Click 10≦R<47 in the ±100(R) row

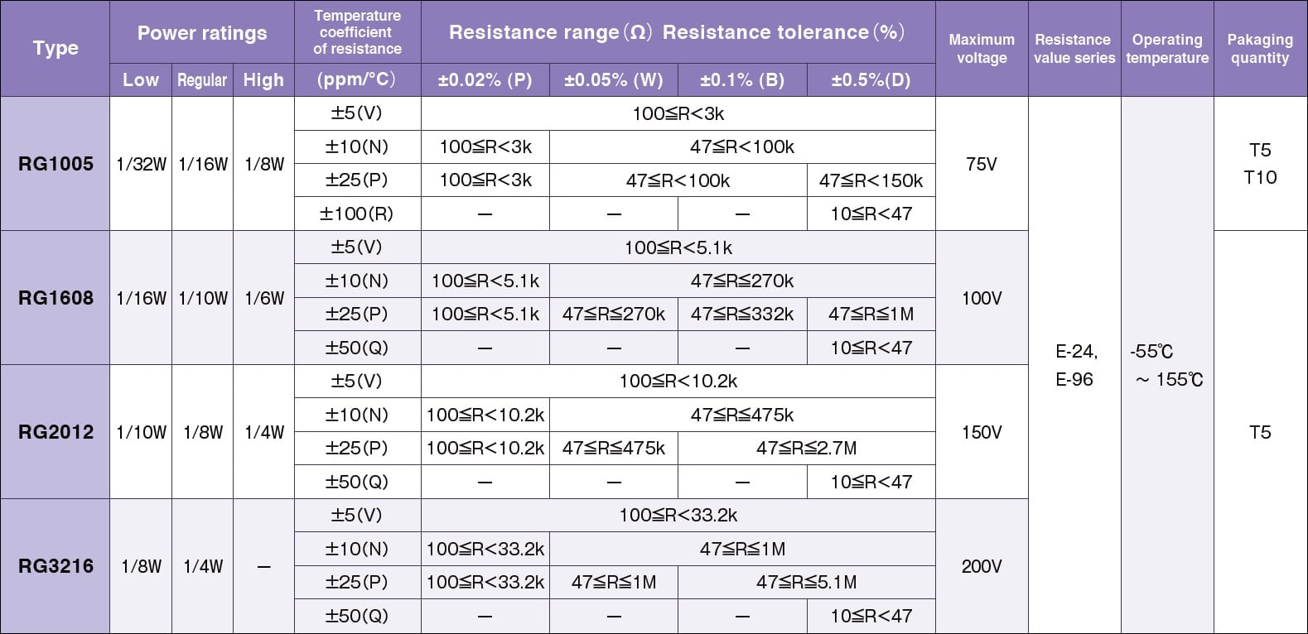[x=871, y=214]
